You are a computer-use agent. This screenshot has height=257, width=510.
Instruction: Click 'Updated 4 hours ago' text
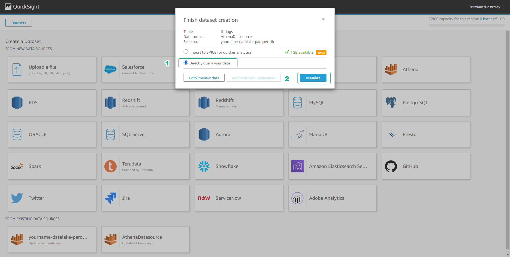pos(137,243)
